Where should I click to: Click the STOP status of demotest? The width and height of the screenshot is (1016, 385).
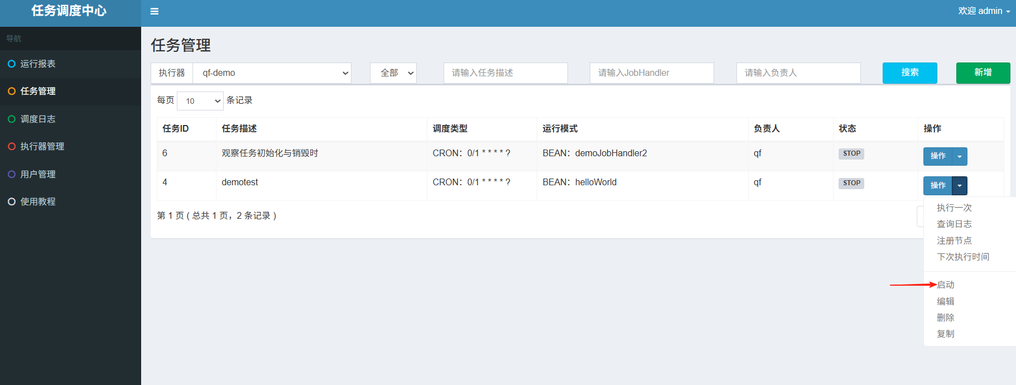851,183
